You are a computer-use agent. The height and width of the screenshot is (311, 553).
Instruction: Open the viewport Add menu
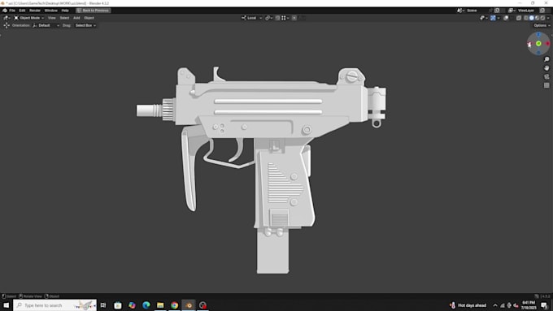(x=76, y=18)
